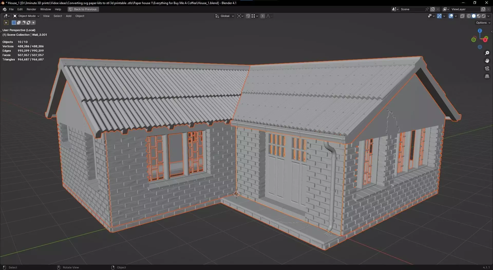Click the Select Box tool icon
This screenshot has width=493, height=270.
(x=6, y=23)
